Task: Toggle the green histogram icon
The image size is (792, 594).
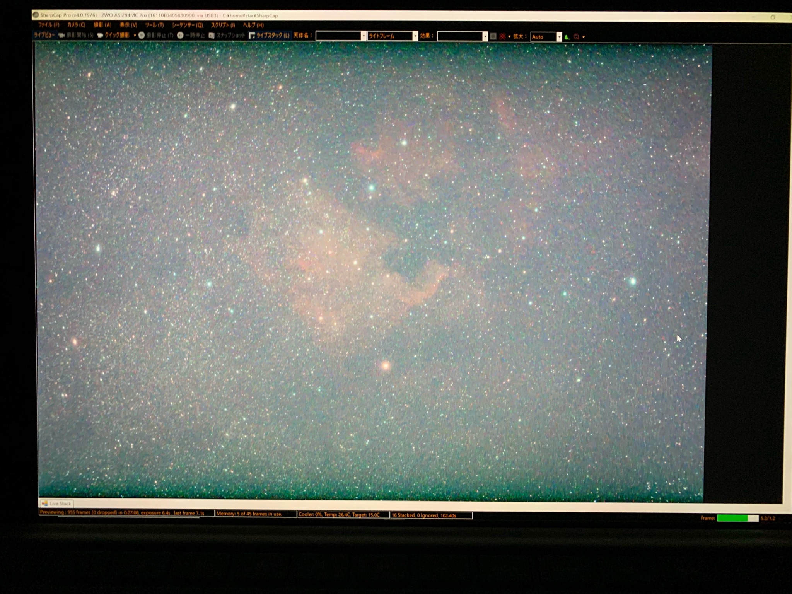Action: (x=567, y=37)
